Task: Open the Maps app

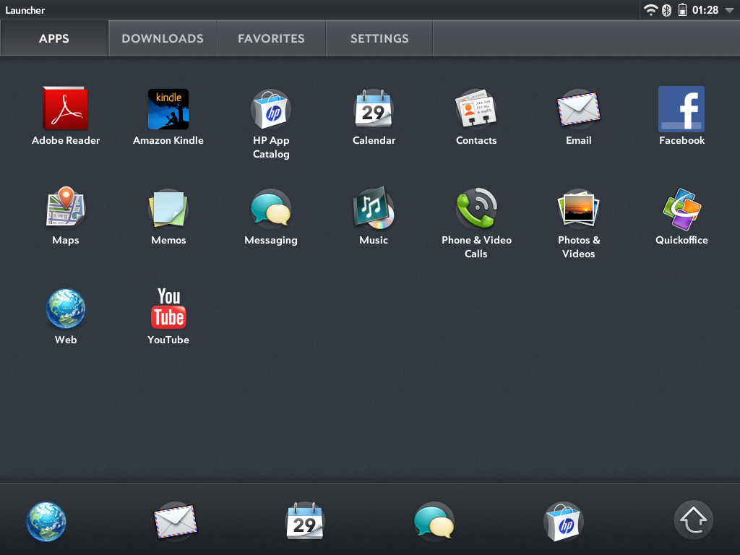Action: (x=66, y=207)
